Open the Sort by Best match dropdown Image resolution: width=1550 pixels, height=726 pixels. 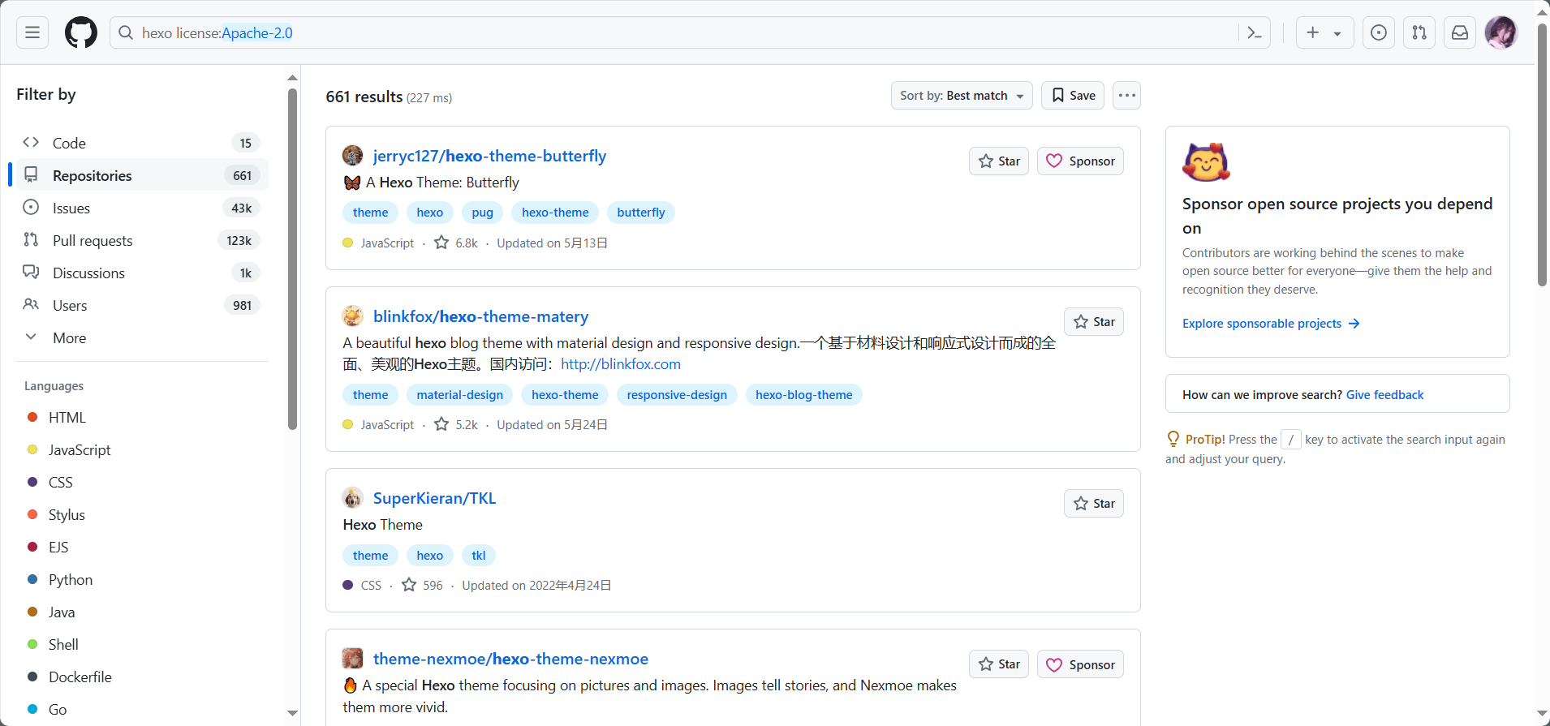pos(962,96)
